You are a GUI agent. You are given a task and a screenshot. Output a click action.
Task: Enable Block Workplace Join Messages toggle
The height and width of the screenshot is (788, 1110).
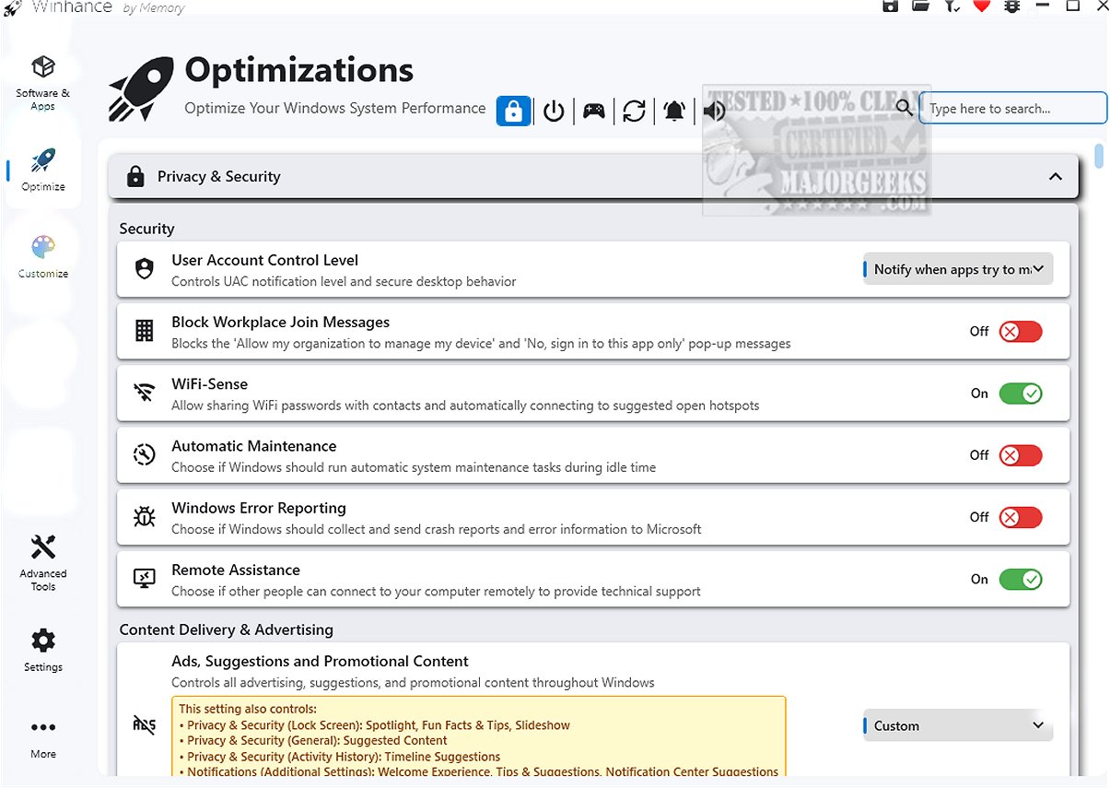[x=1020, y=332]
